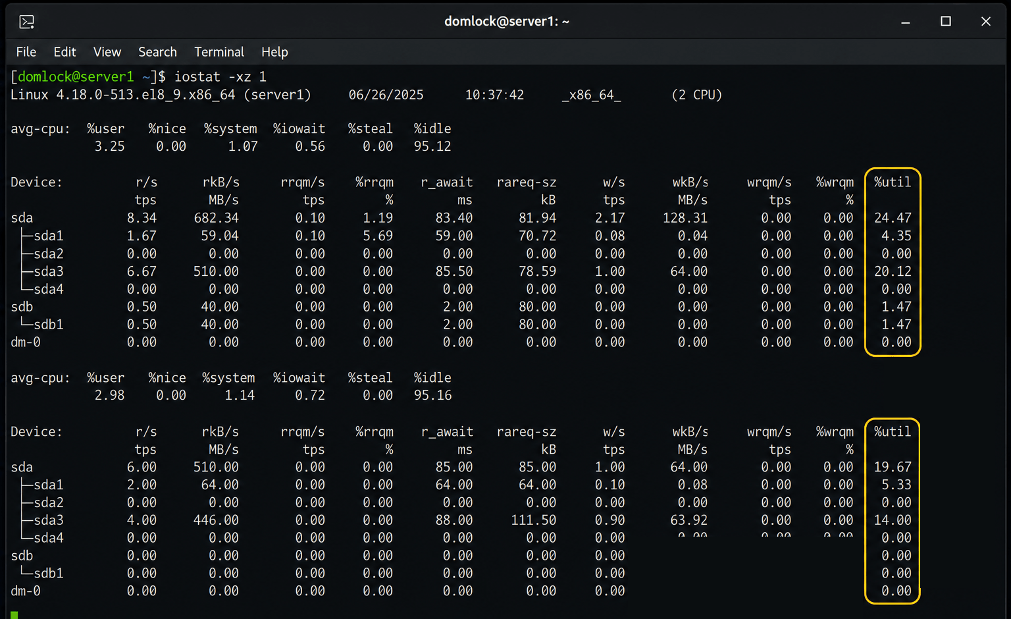Click the architecture text '_x86_64_'

point(591,95)
